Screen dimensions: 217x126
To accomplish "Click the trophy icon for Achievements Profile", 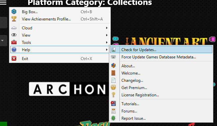I will pyautogui.click(x=14, y=19).
